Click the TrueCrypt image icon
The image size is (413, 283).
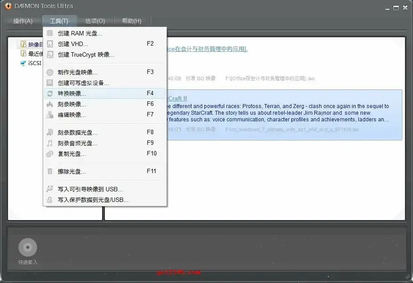[x=50, y=54]
